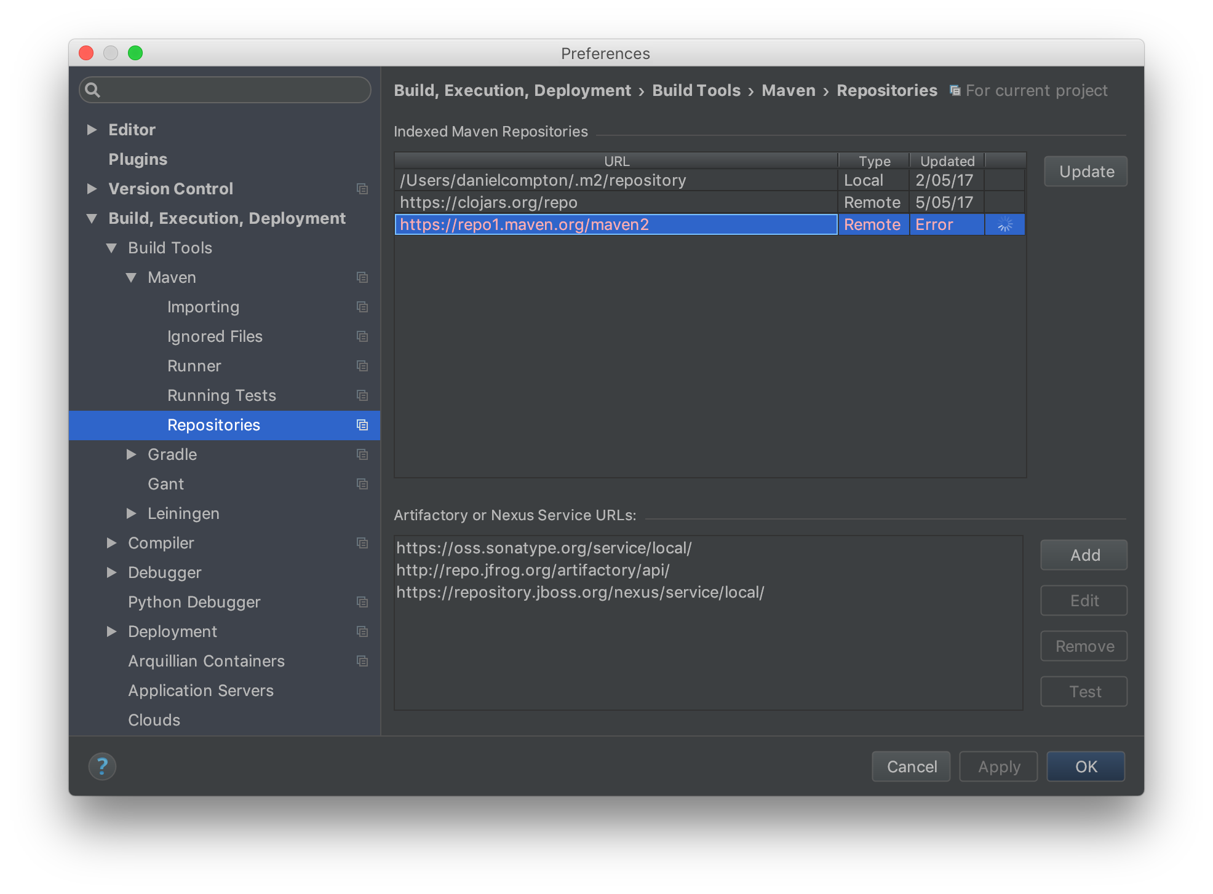The width and height of the screenshot is (1213, 894).
Task: Click the copy icon next to Runner
Action: (362, 366)
